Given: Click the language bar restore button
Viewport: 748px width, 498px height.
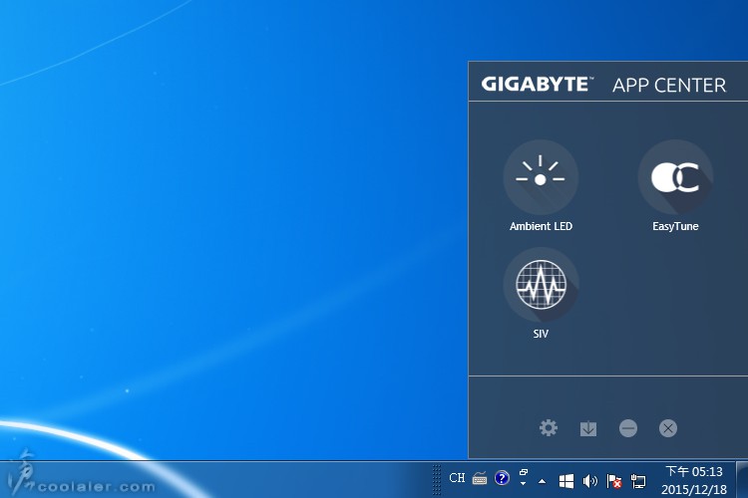Looking at the screenshot, I should pos(524,472).
